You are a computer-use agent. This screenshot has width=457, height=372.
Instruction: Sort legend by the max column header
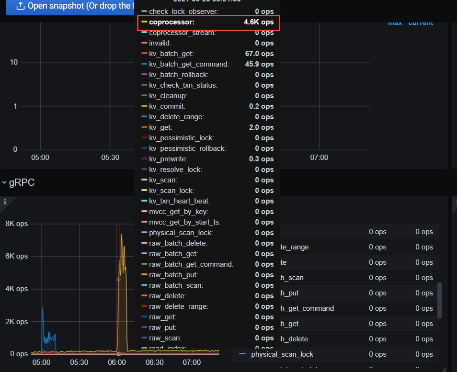click(x=394, y=23)
